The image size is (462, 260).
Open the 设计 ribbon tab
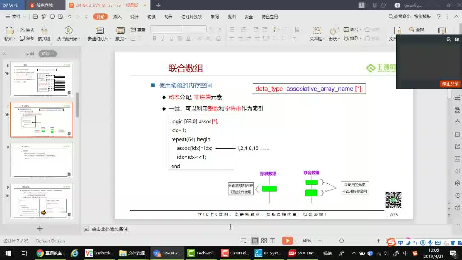pos(134,17)
